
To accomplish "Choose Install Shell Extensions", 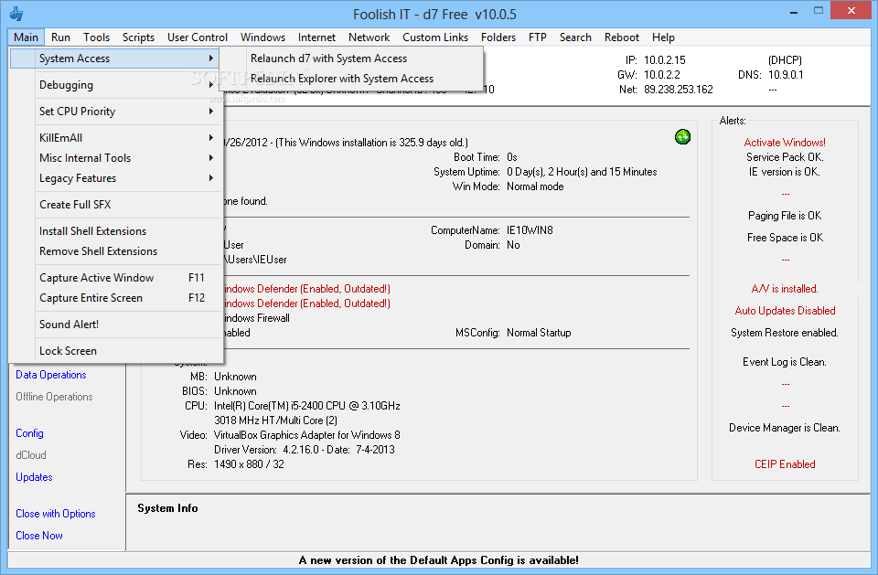I will pos(116,230).
